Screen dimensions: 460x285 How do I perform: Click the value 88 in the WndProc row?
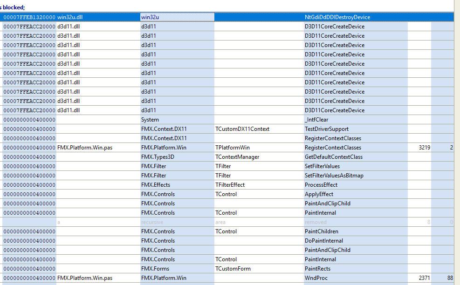[442, 278]
